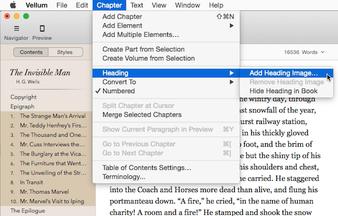Switch to the Contents tab
This screenshot has width=338, height=216.
(31, 52)
